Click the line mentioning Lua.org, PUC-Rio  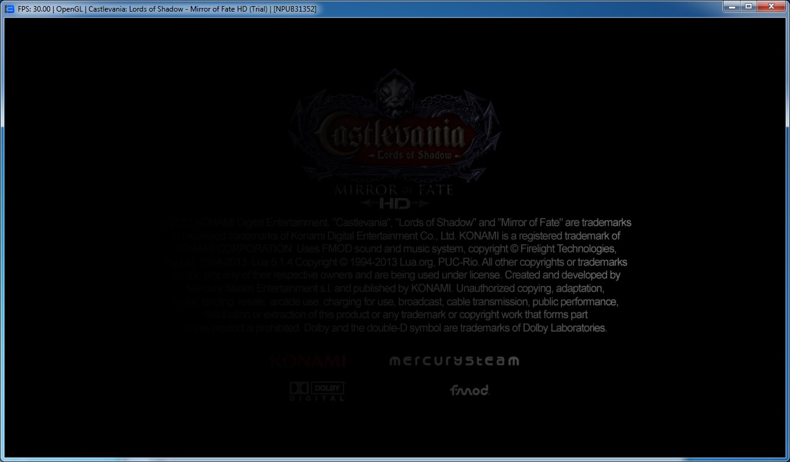[395, 262]
